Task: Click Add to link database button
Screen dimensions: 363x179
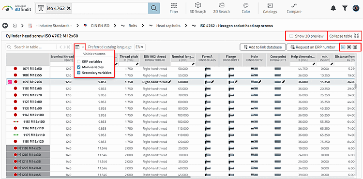Action: point(262,47)
